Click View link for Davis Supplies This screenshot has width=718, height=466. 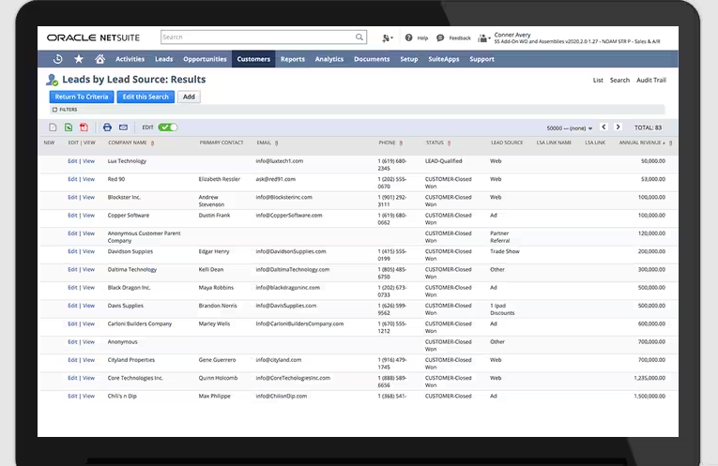[88, 306]
